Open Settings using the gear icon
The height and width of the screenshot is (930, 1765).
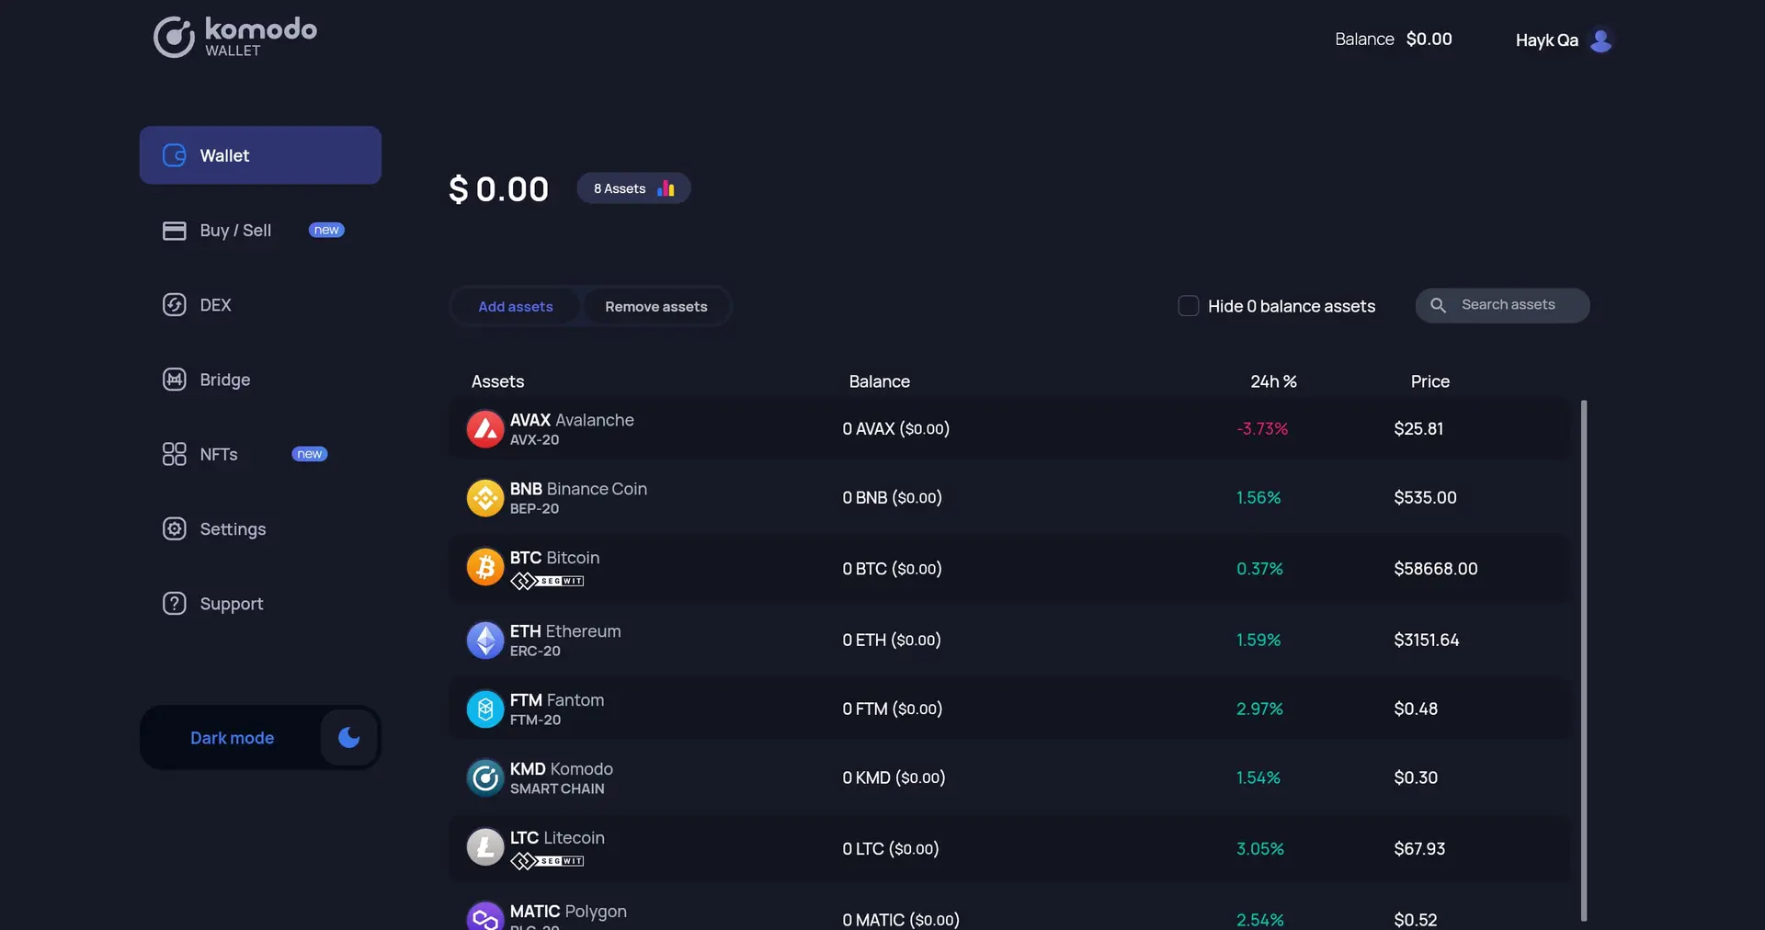175,528
